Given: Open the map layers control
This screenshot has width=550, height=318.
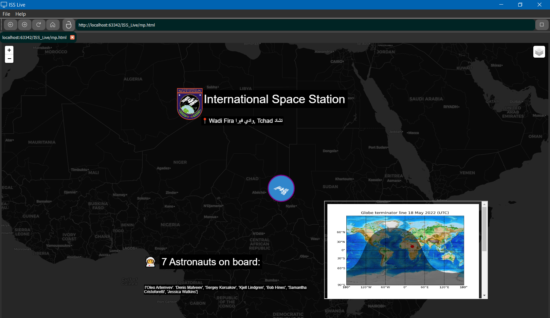Looking at the screenshot, I should click(539, 52).
